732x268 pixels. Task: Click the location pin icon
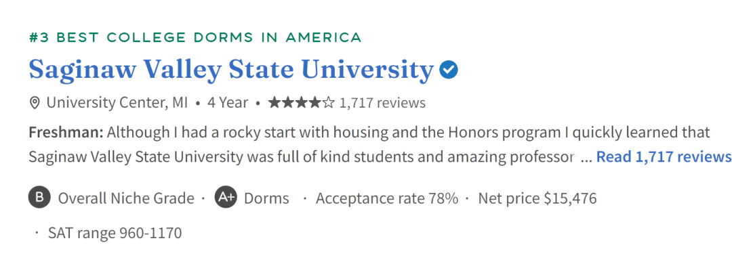click(x=34, y=103)
